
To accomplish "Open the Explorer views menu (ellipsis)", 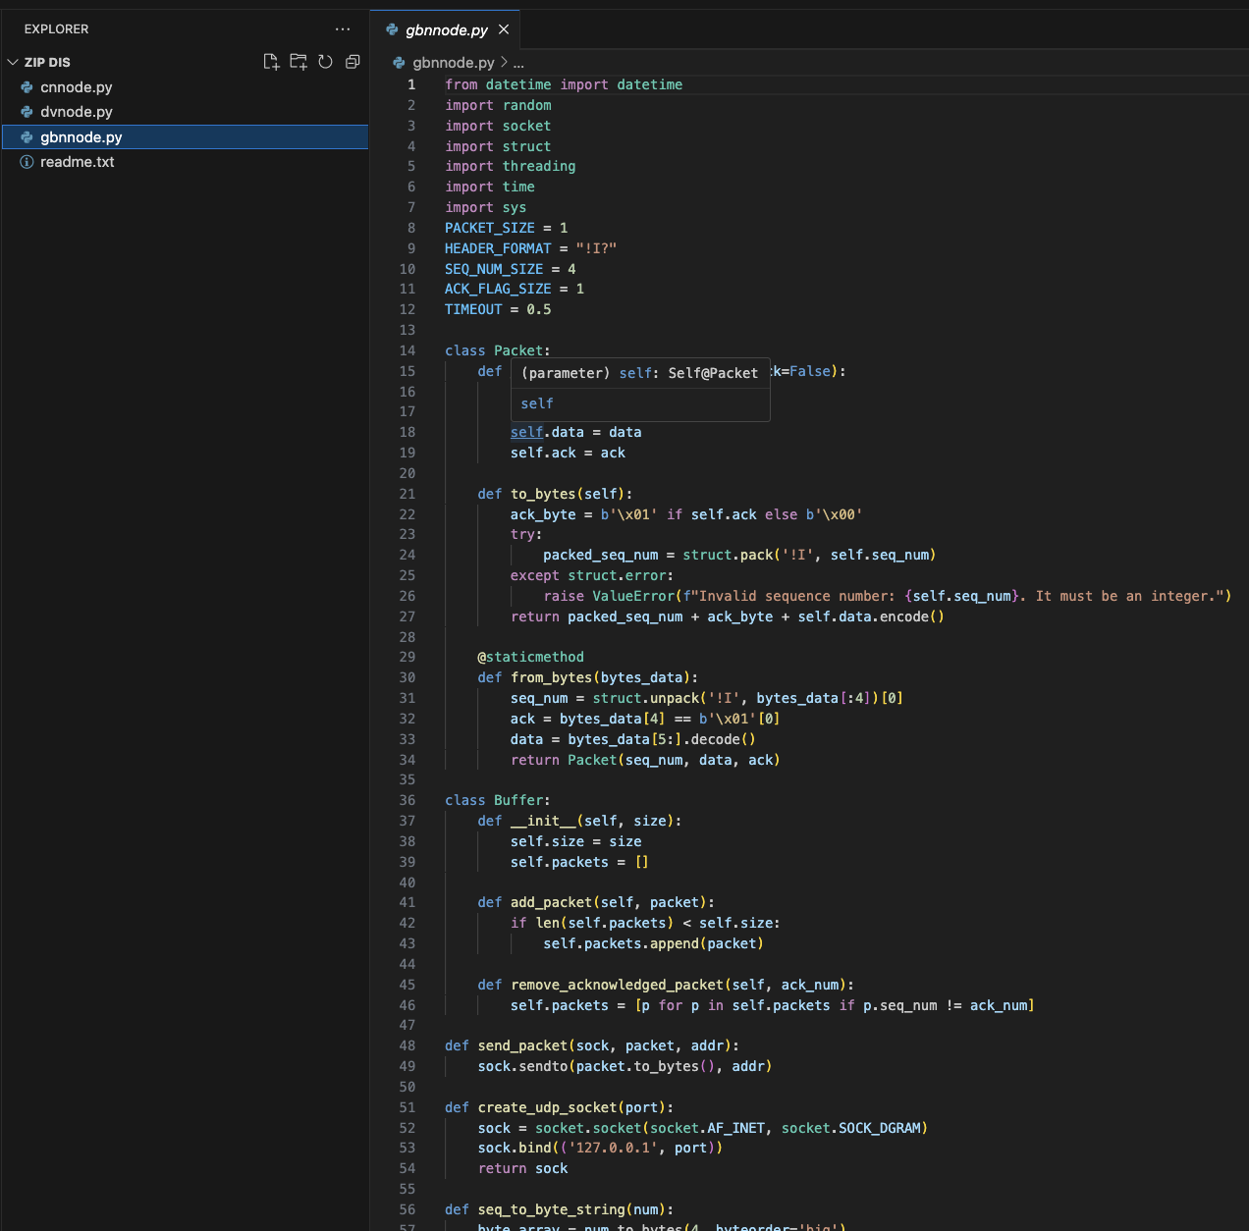I will click(342, 28).
